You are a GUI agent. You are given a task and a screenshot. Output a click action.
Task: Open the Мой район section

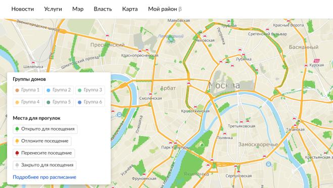(x=165, y=9)
